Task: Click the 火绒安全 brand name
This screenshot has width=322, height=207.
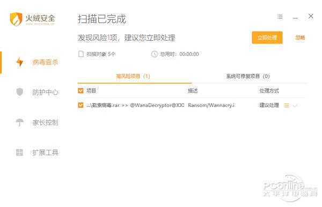Action: tap(40, 18)
